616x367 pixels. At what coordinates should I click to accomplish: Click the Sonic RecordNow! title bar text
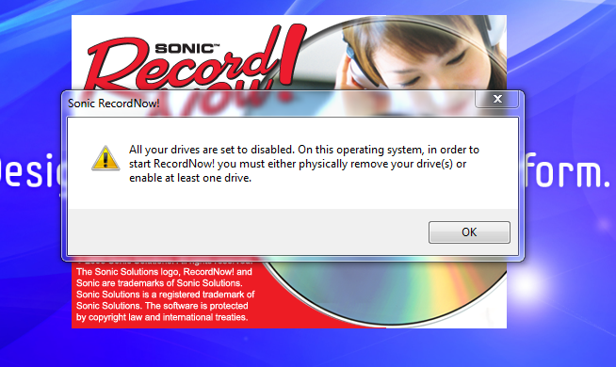point(114,104)
